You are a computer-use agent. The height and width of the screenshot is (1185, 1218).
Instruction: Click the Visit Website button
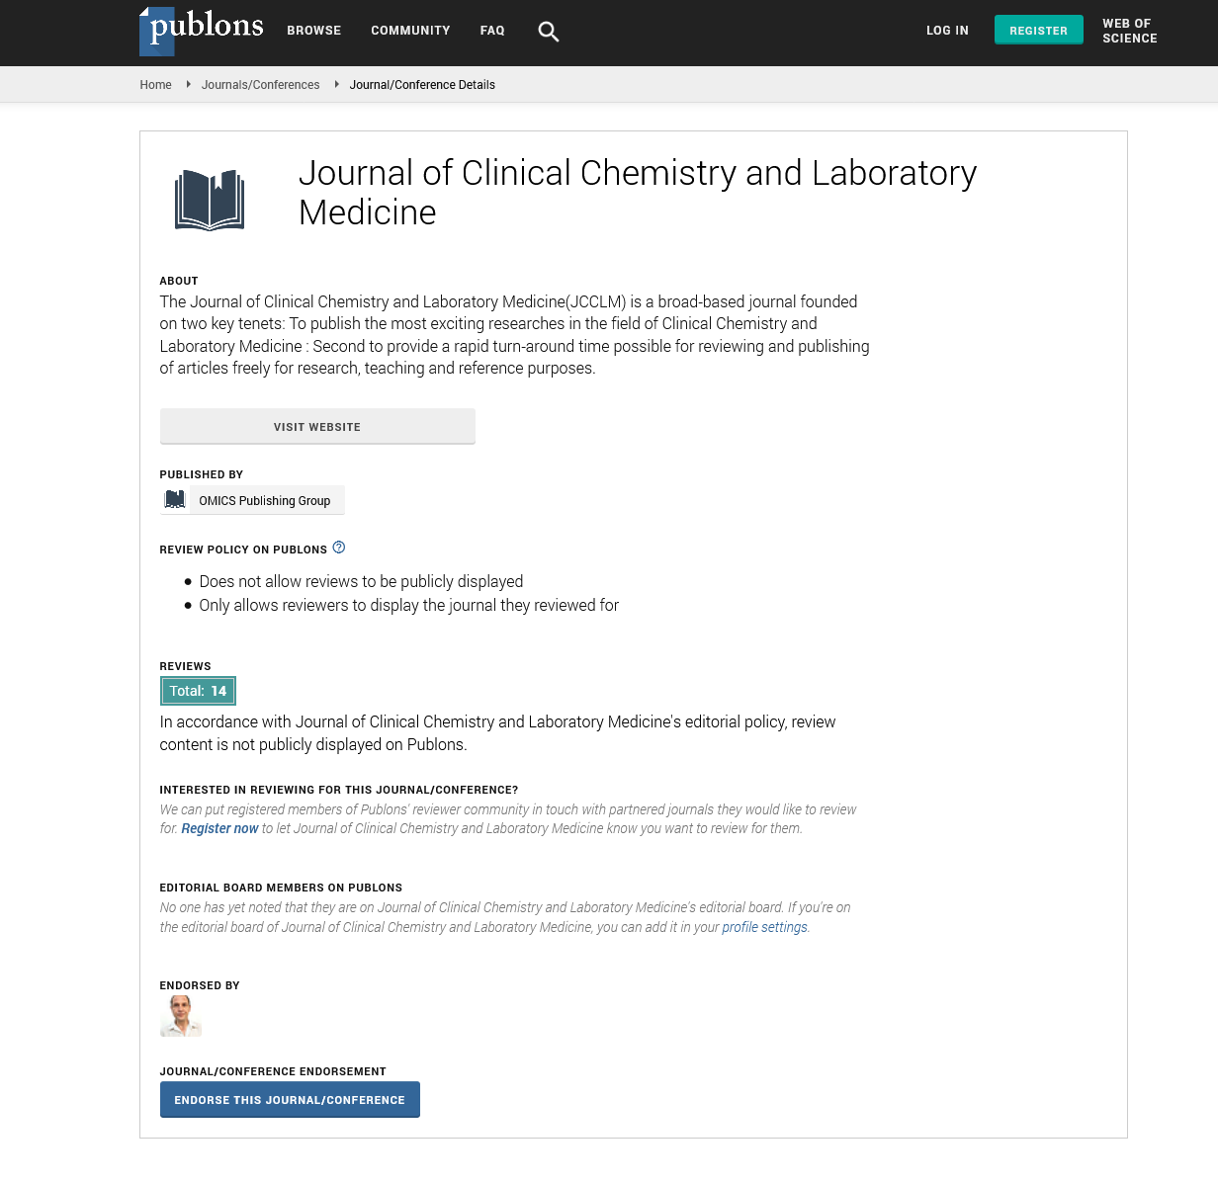pyautogui.click(x=317, y=427)
